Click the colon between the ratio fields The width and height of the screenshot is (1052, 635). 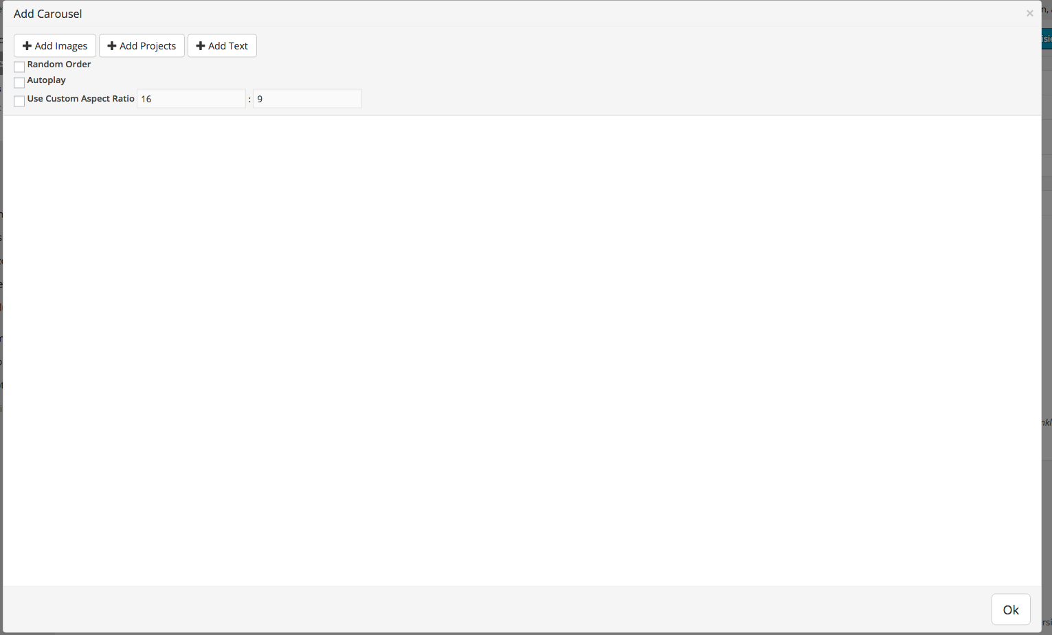tap(249, 100)
